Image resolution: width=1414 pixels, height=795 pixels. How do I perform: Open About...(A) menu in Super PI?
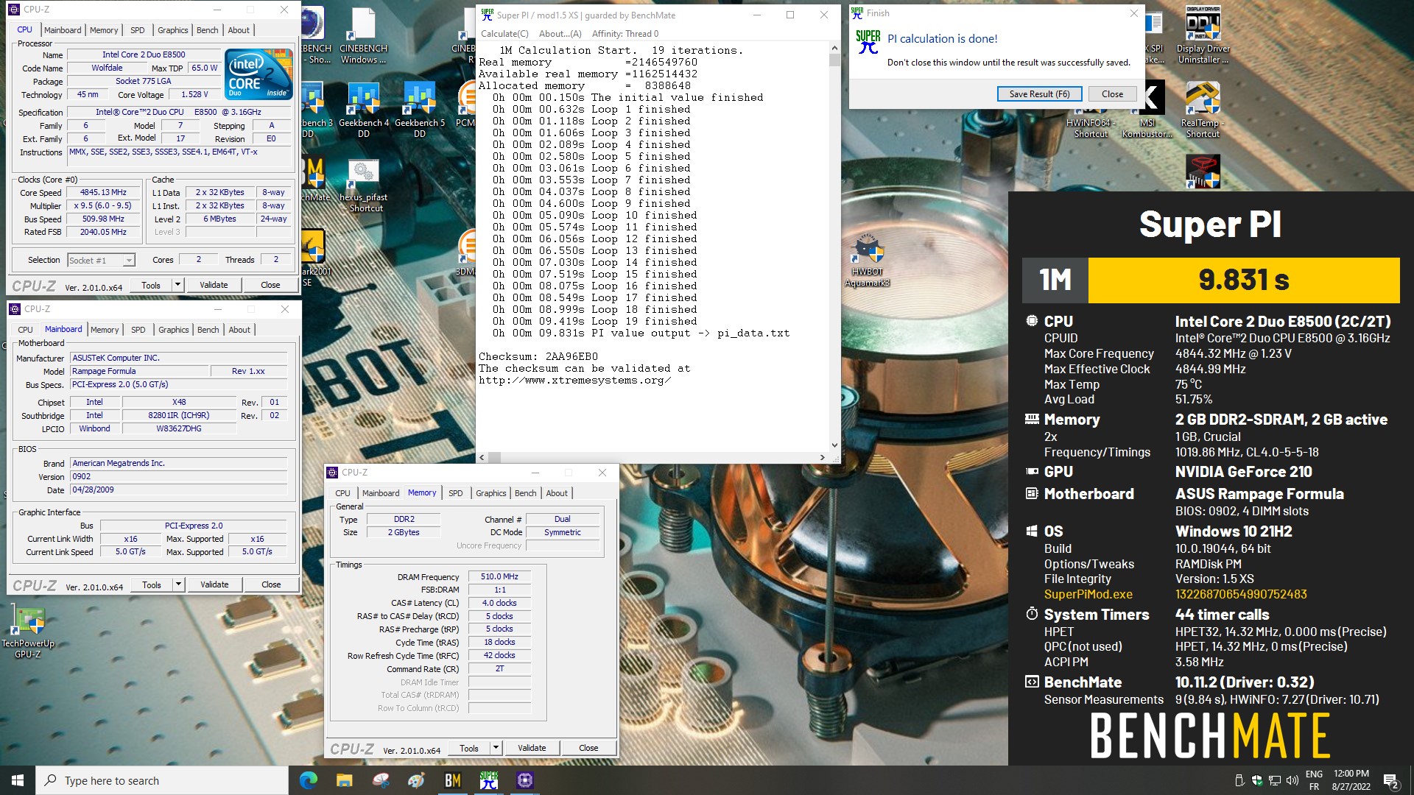tap(560, 34)
